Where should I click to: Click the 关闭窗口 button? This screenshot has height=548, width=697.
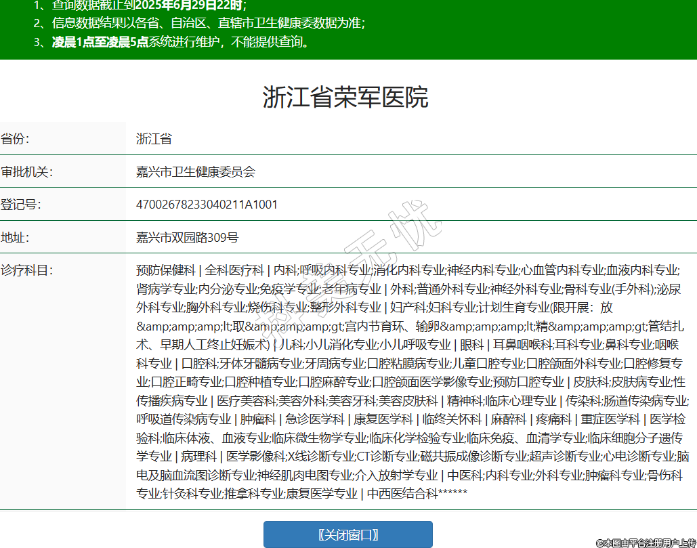tap(347, 534)
